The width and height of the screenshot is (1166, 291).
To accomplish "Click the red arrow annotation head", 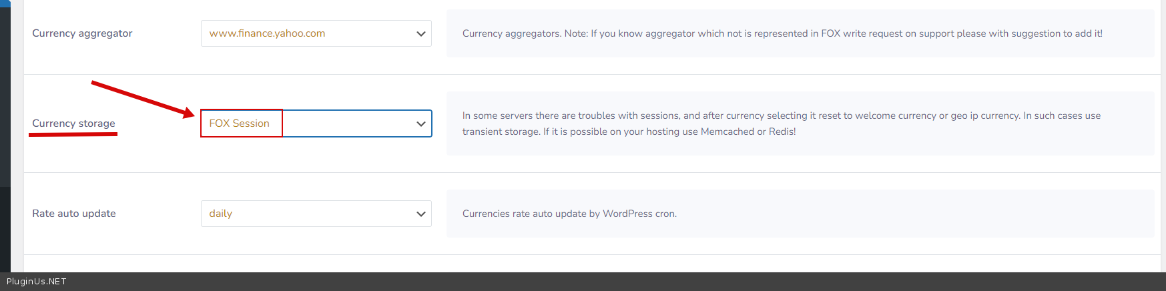I will pyautogui.click(x=189, y=113).
